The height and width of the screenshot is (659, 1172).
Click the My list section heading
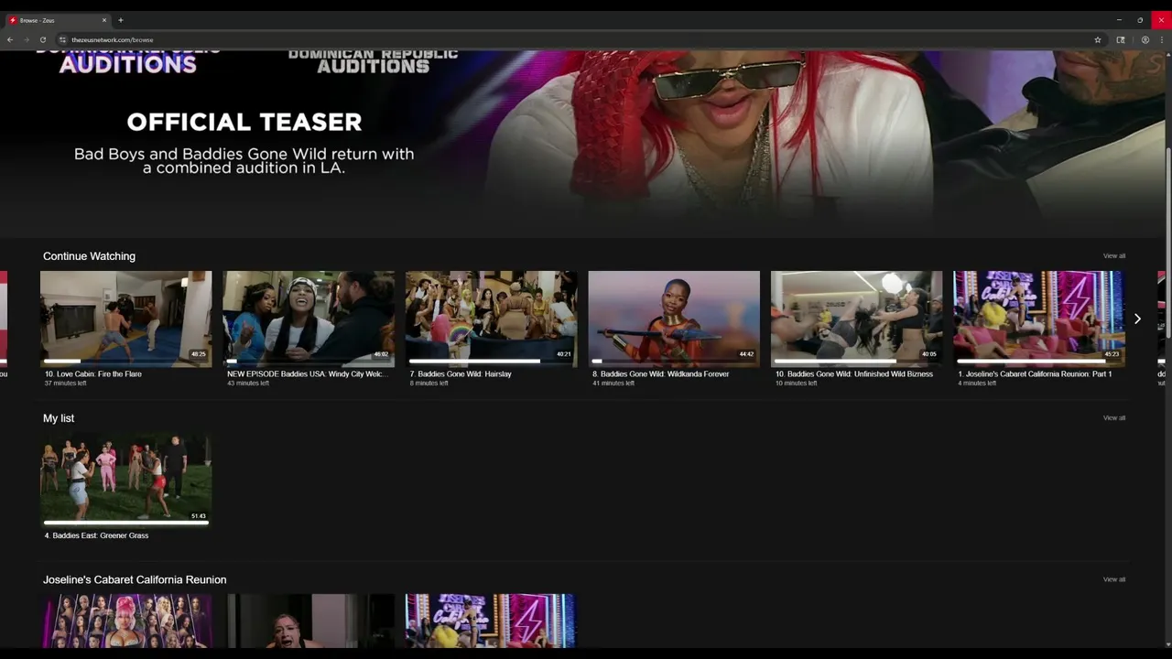coord(59,418)
